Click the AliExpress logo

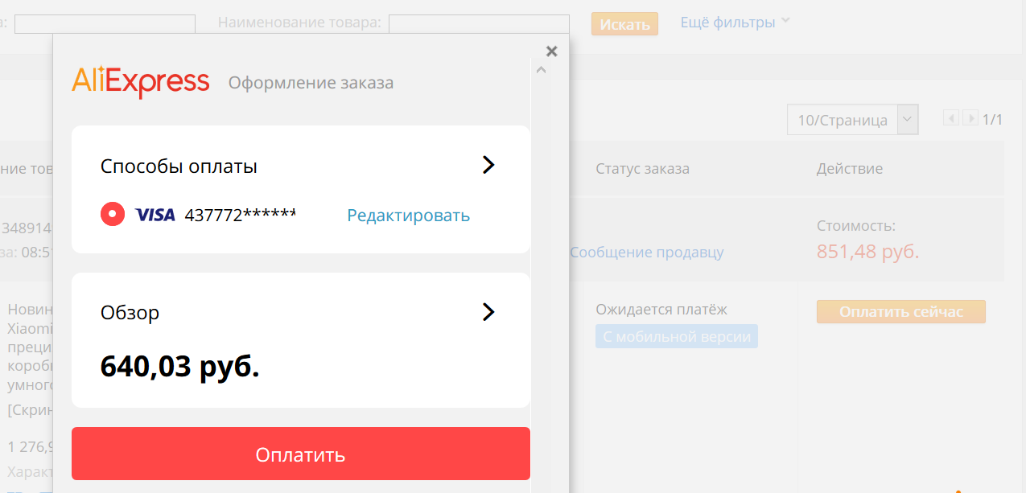point(141,82)
